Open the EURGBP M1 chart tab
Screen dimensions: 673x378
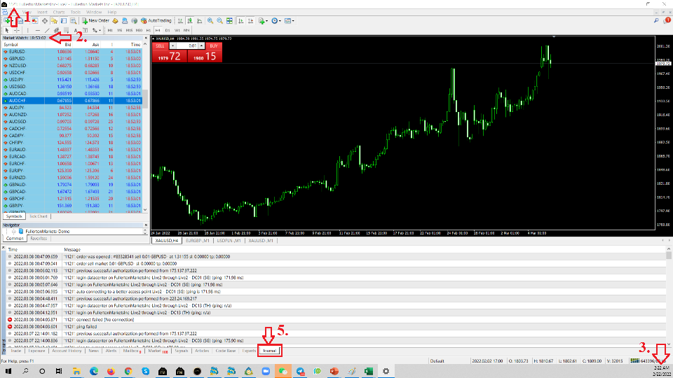point(198,241)
